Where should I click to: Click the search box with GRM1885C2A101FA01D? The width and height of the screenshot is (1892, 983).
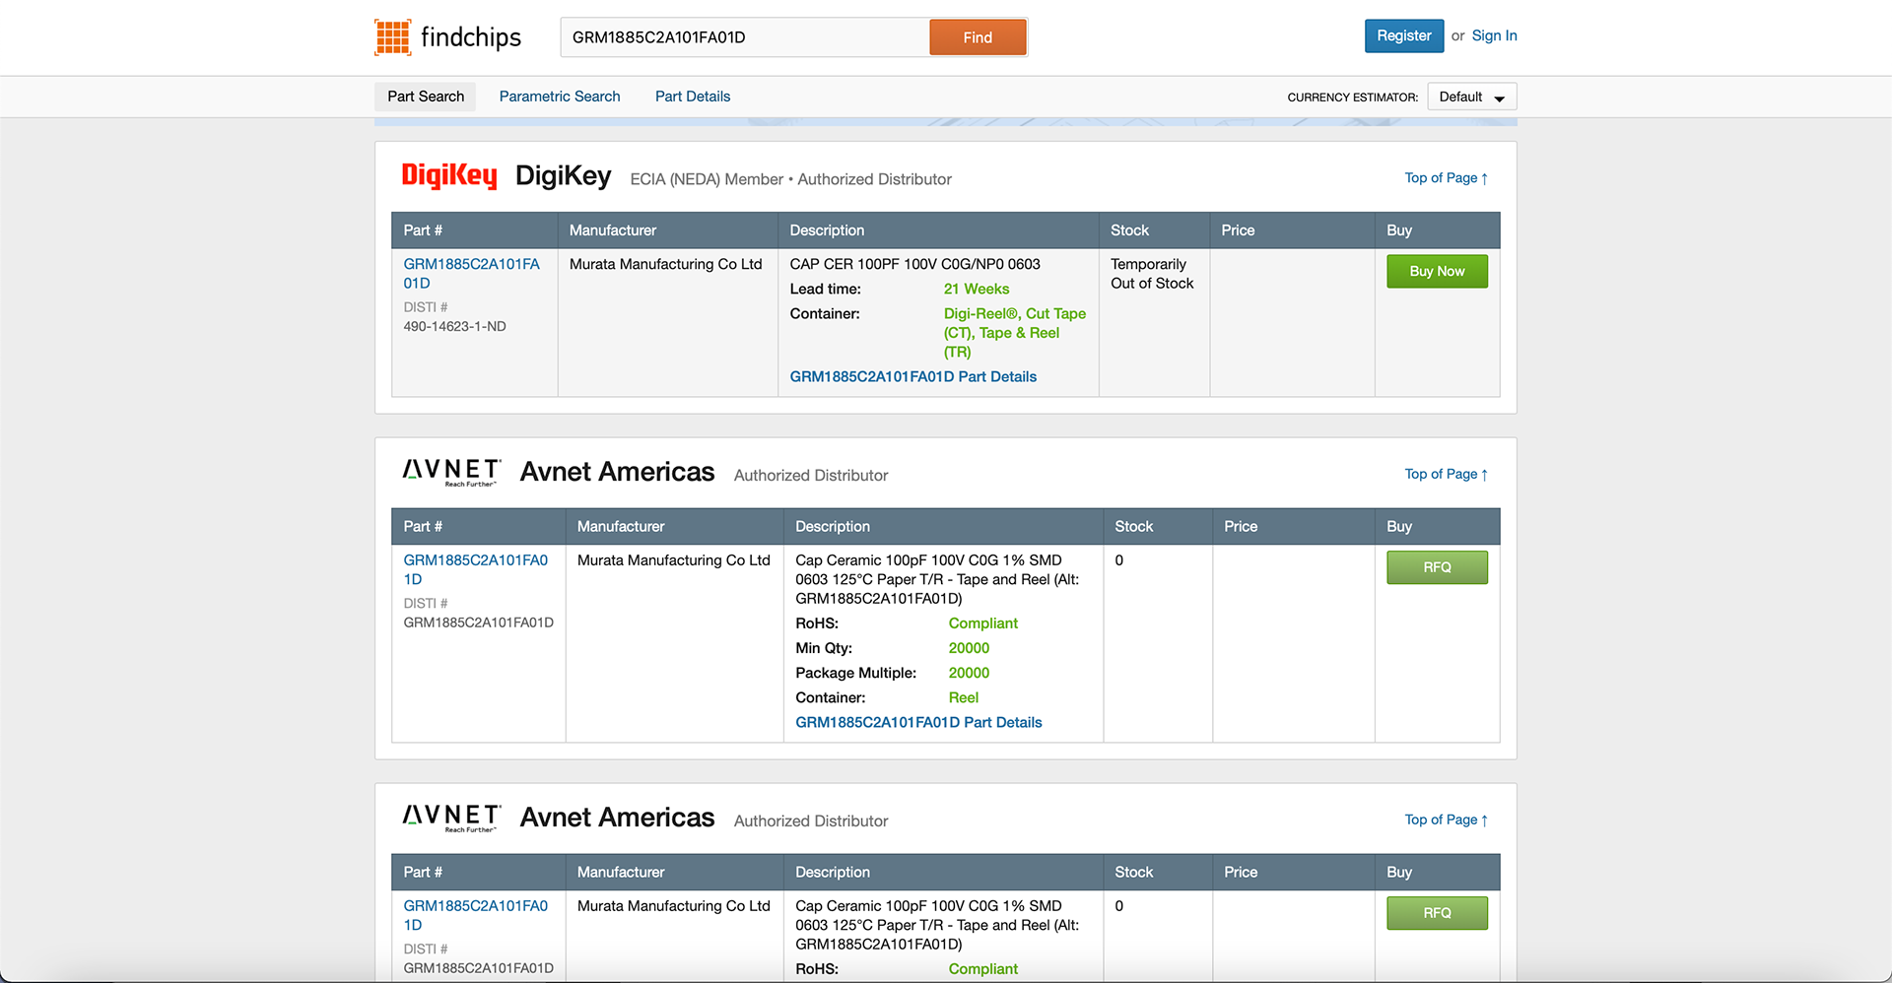coord(745,37)
